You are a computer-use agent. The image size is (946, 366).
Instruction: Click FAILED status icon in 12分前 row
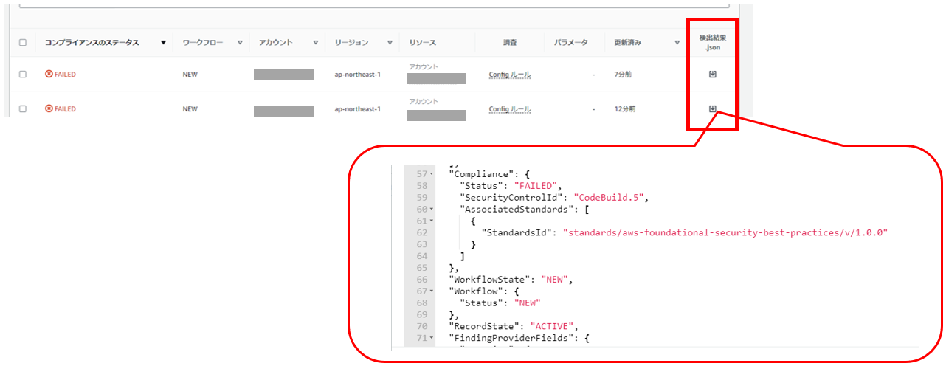click(x=49, y=109)
